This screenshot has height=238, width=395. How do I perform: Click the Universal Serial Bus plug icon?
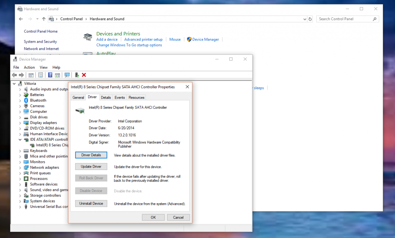pos(26,206)
